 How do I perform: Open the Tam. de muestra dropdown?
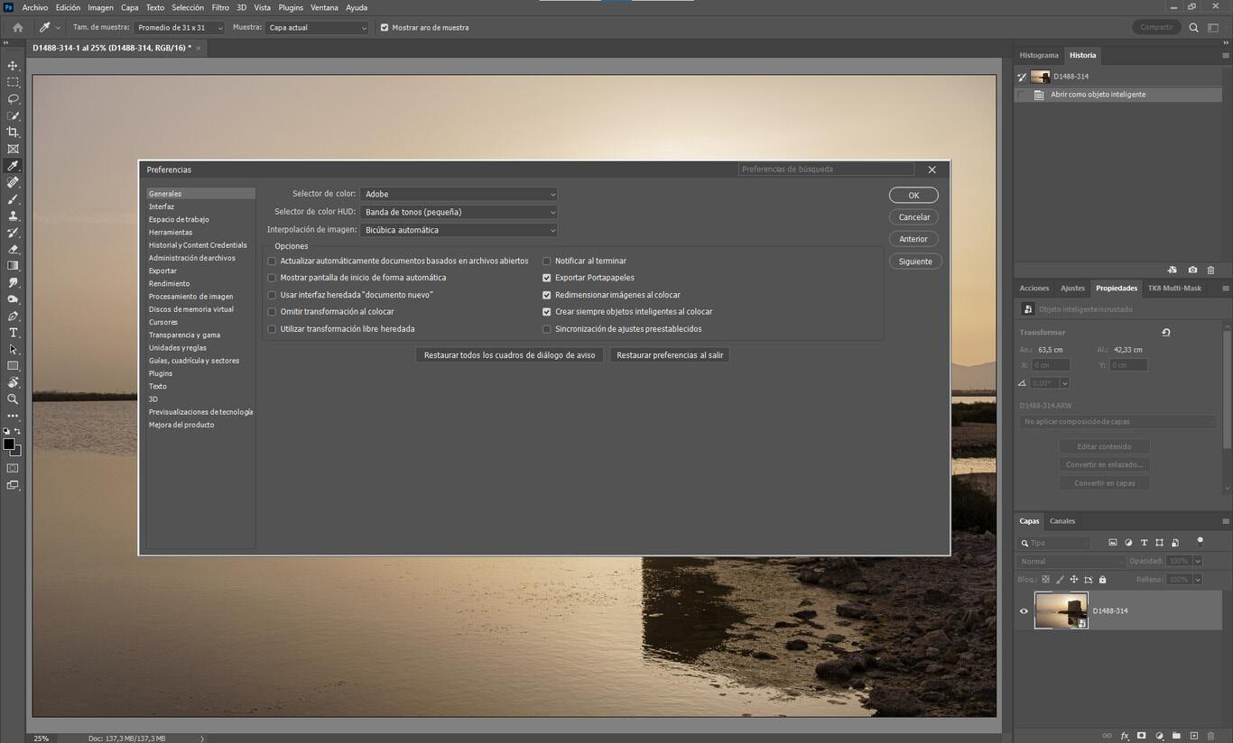(x=179, y=28)
